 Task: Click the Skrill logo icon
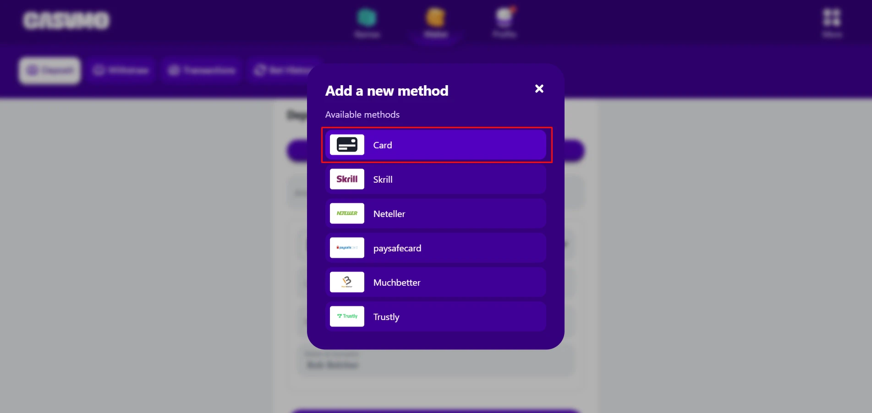coord(347,179)
